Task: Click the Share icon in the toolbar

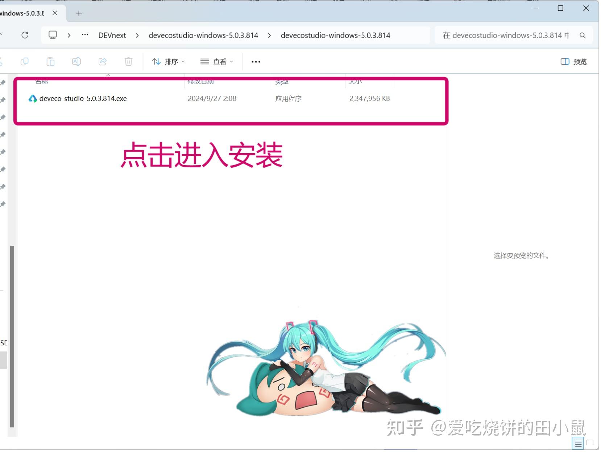Action: click(x=102, y=61)
